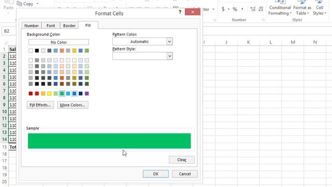The width and height of the screenshot is (332, 187).
Task: Click the help question mark in Format Cells
Action: [x=180, y=12]
